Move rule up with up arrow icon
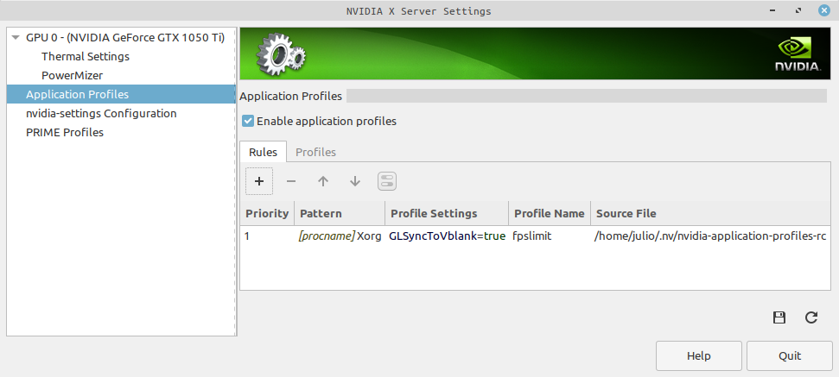This screenshot has width=839, height=377. (322, 181)
